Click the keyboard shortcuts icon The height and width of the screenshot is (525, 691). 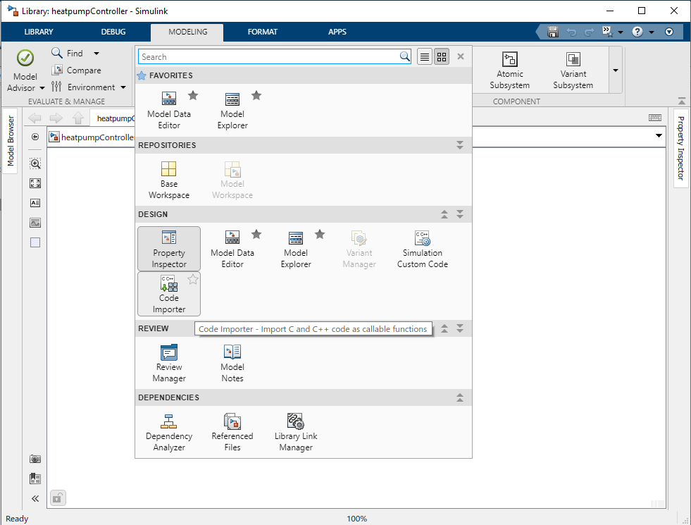point(655,117)
